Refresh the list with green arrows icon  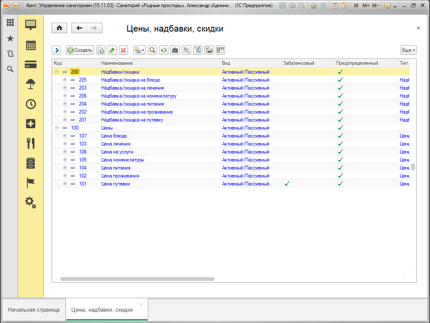click(x=164, y=50)
